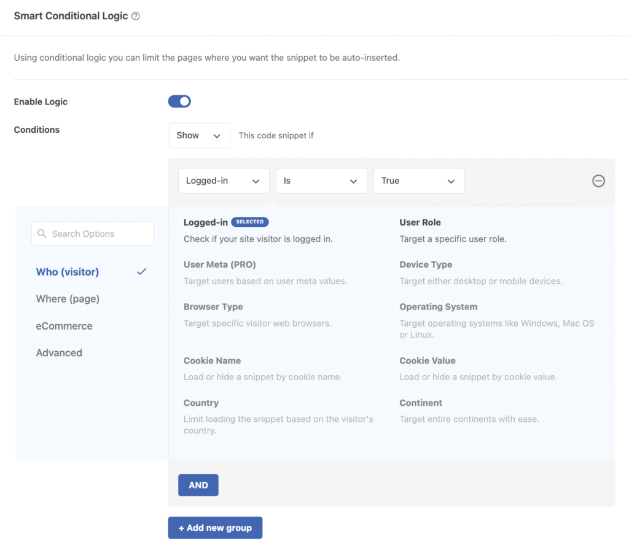Open the True value dropdown

(x=418, y=180)
